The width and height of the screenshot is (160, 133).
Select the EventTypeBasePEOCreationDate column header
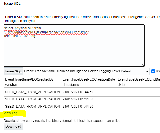point(89,79)
